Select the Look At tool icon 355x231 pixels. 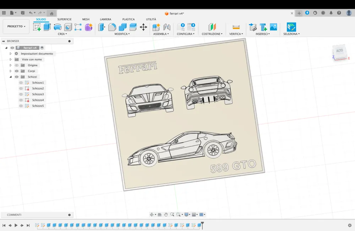160,214
